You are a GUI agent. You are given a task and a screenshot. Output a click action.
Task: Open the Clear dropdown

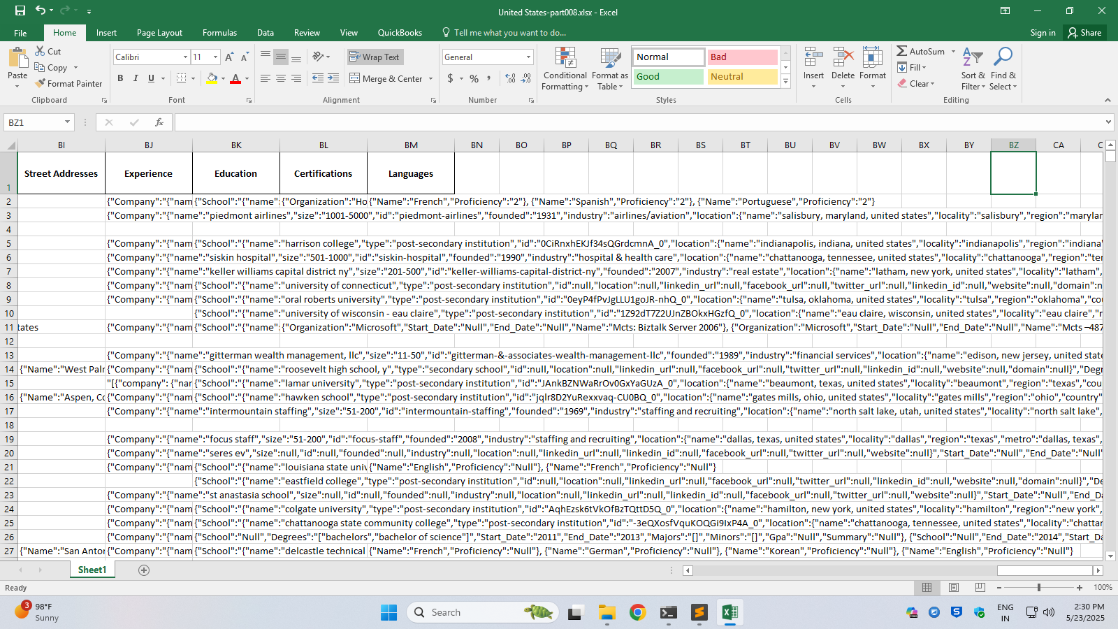point(916,84)
